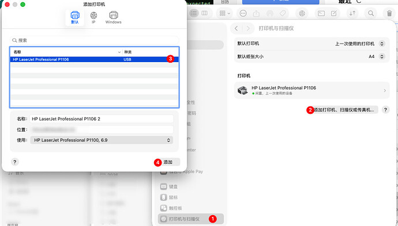Screen dimensions: 398x226
Task: Select HP LaserJet Professional P1106 row in list
Action: [x=94, y=59]
